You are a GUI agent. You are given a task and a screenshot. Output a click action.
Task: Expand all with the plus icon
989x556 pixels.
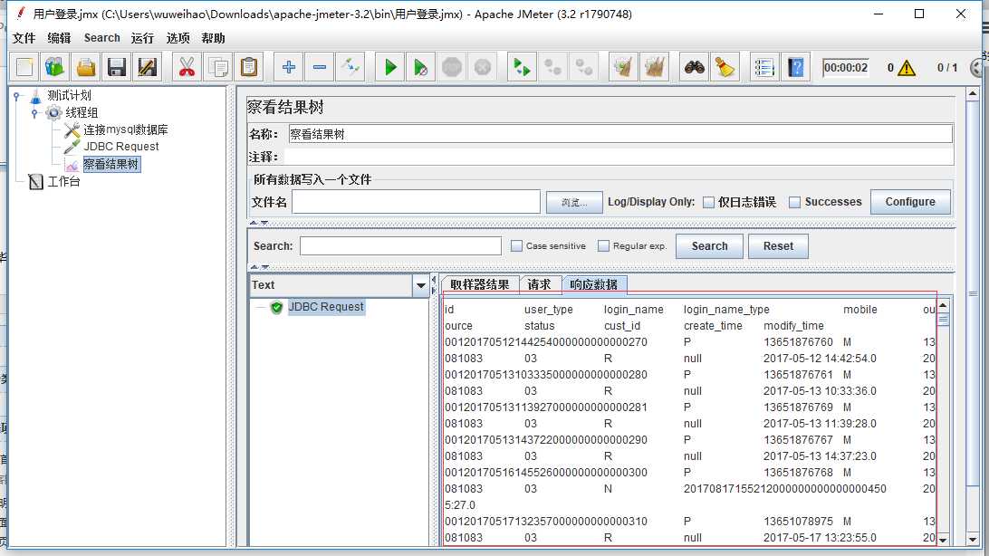click(289, 67)
